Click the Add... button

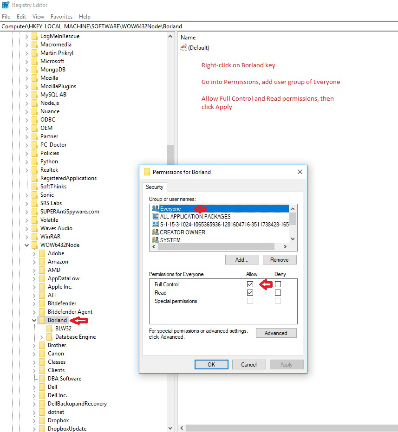point(242,259)
